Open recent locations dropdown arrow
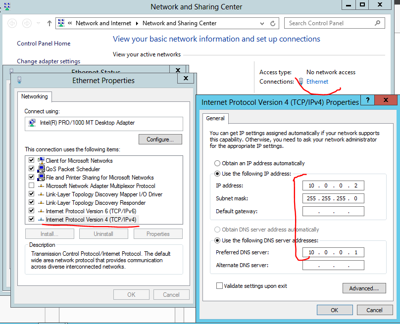The image size is (400, 324). 38,23
